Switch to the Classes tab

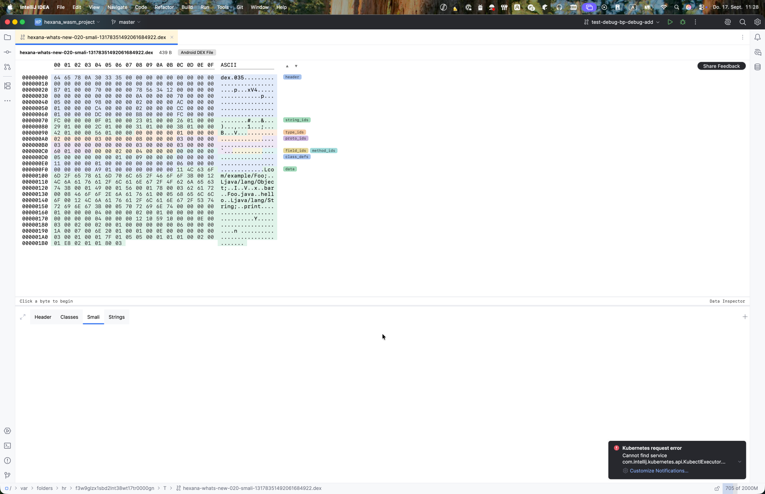click(x=69, y=317)
